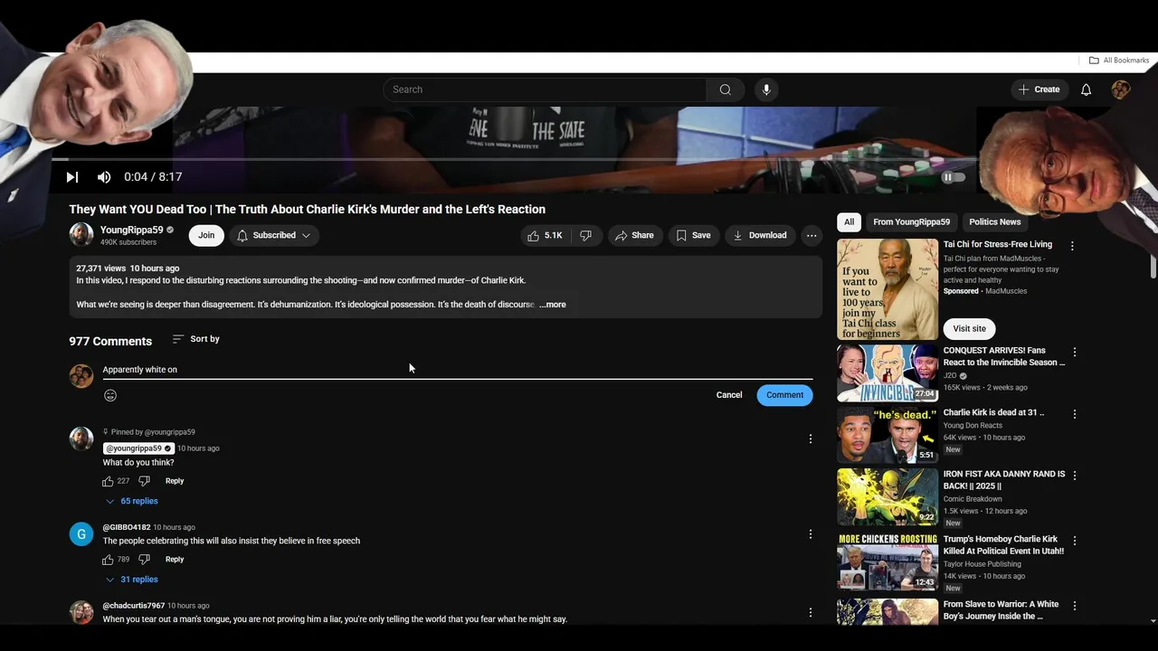
Task: Like the comment by GIBBO4182
Action: [x=108, y=560]
